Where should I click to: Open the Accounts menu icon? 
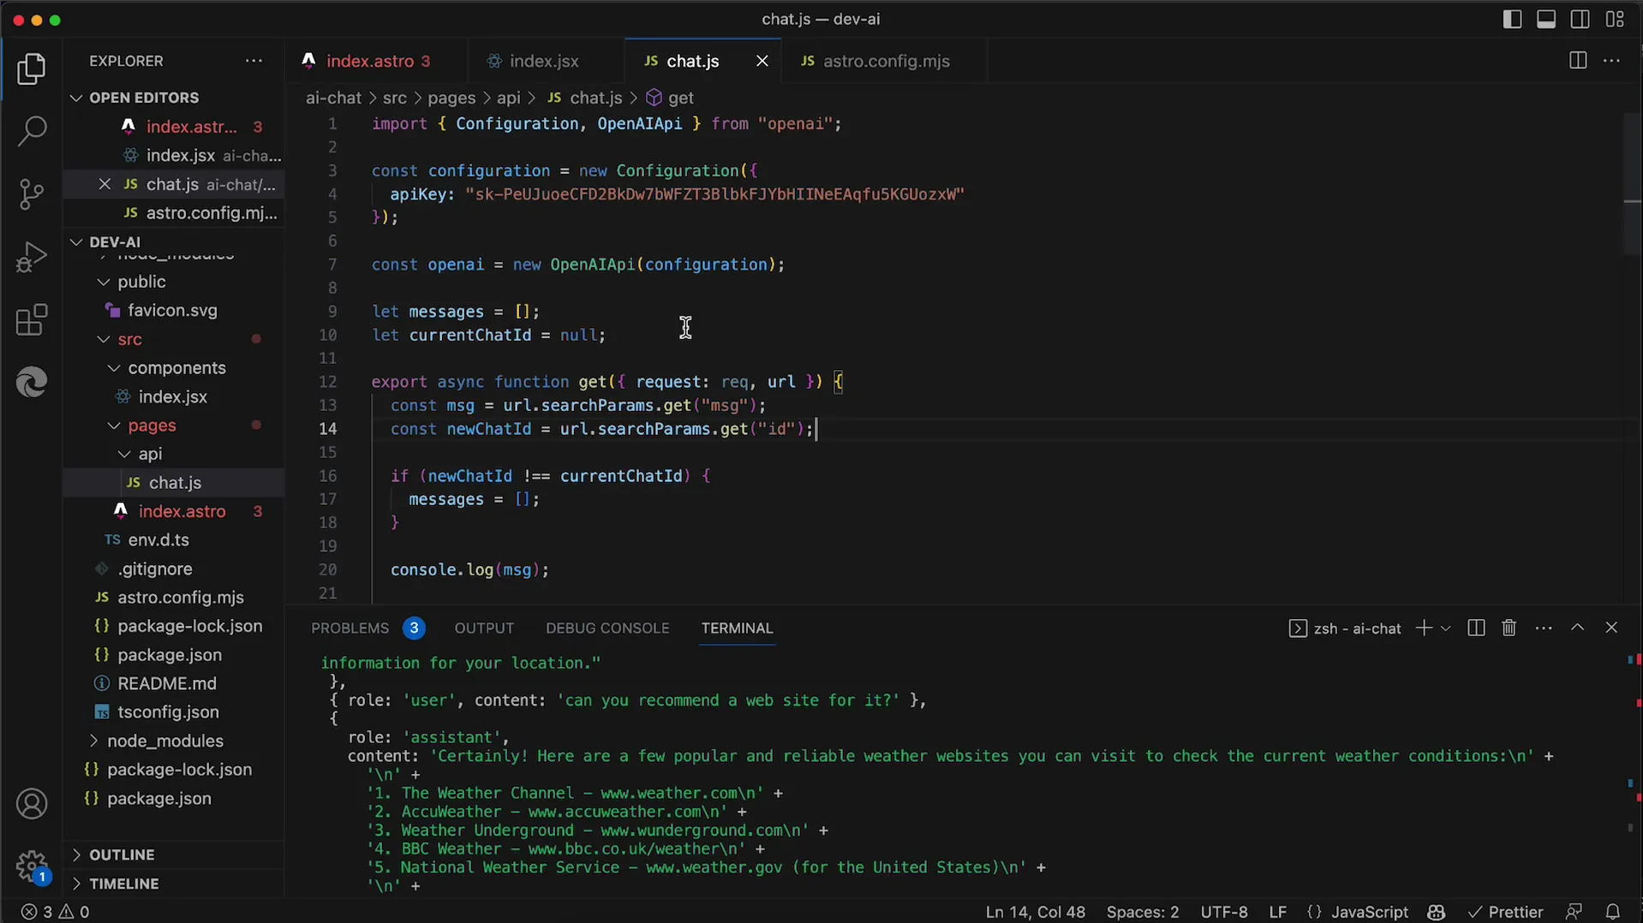[32, 804]
